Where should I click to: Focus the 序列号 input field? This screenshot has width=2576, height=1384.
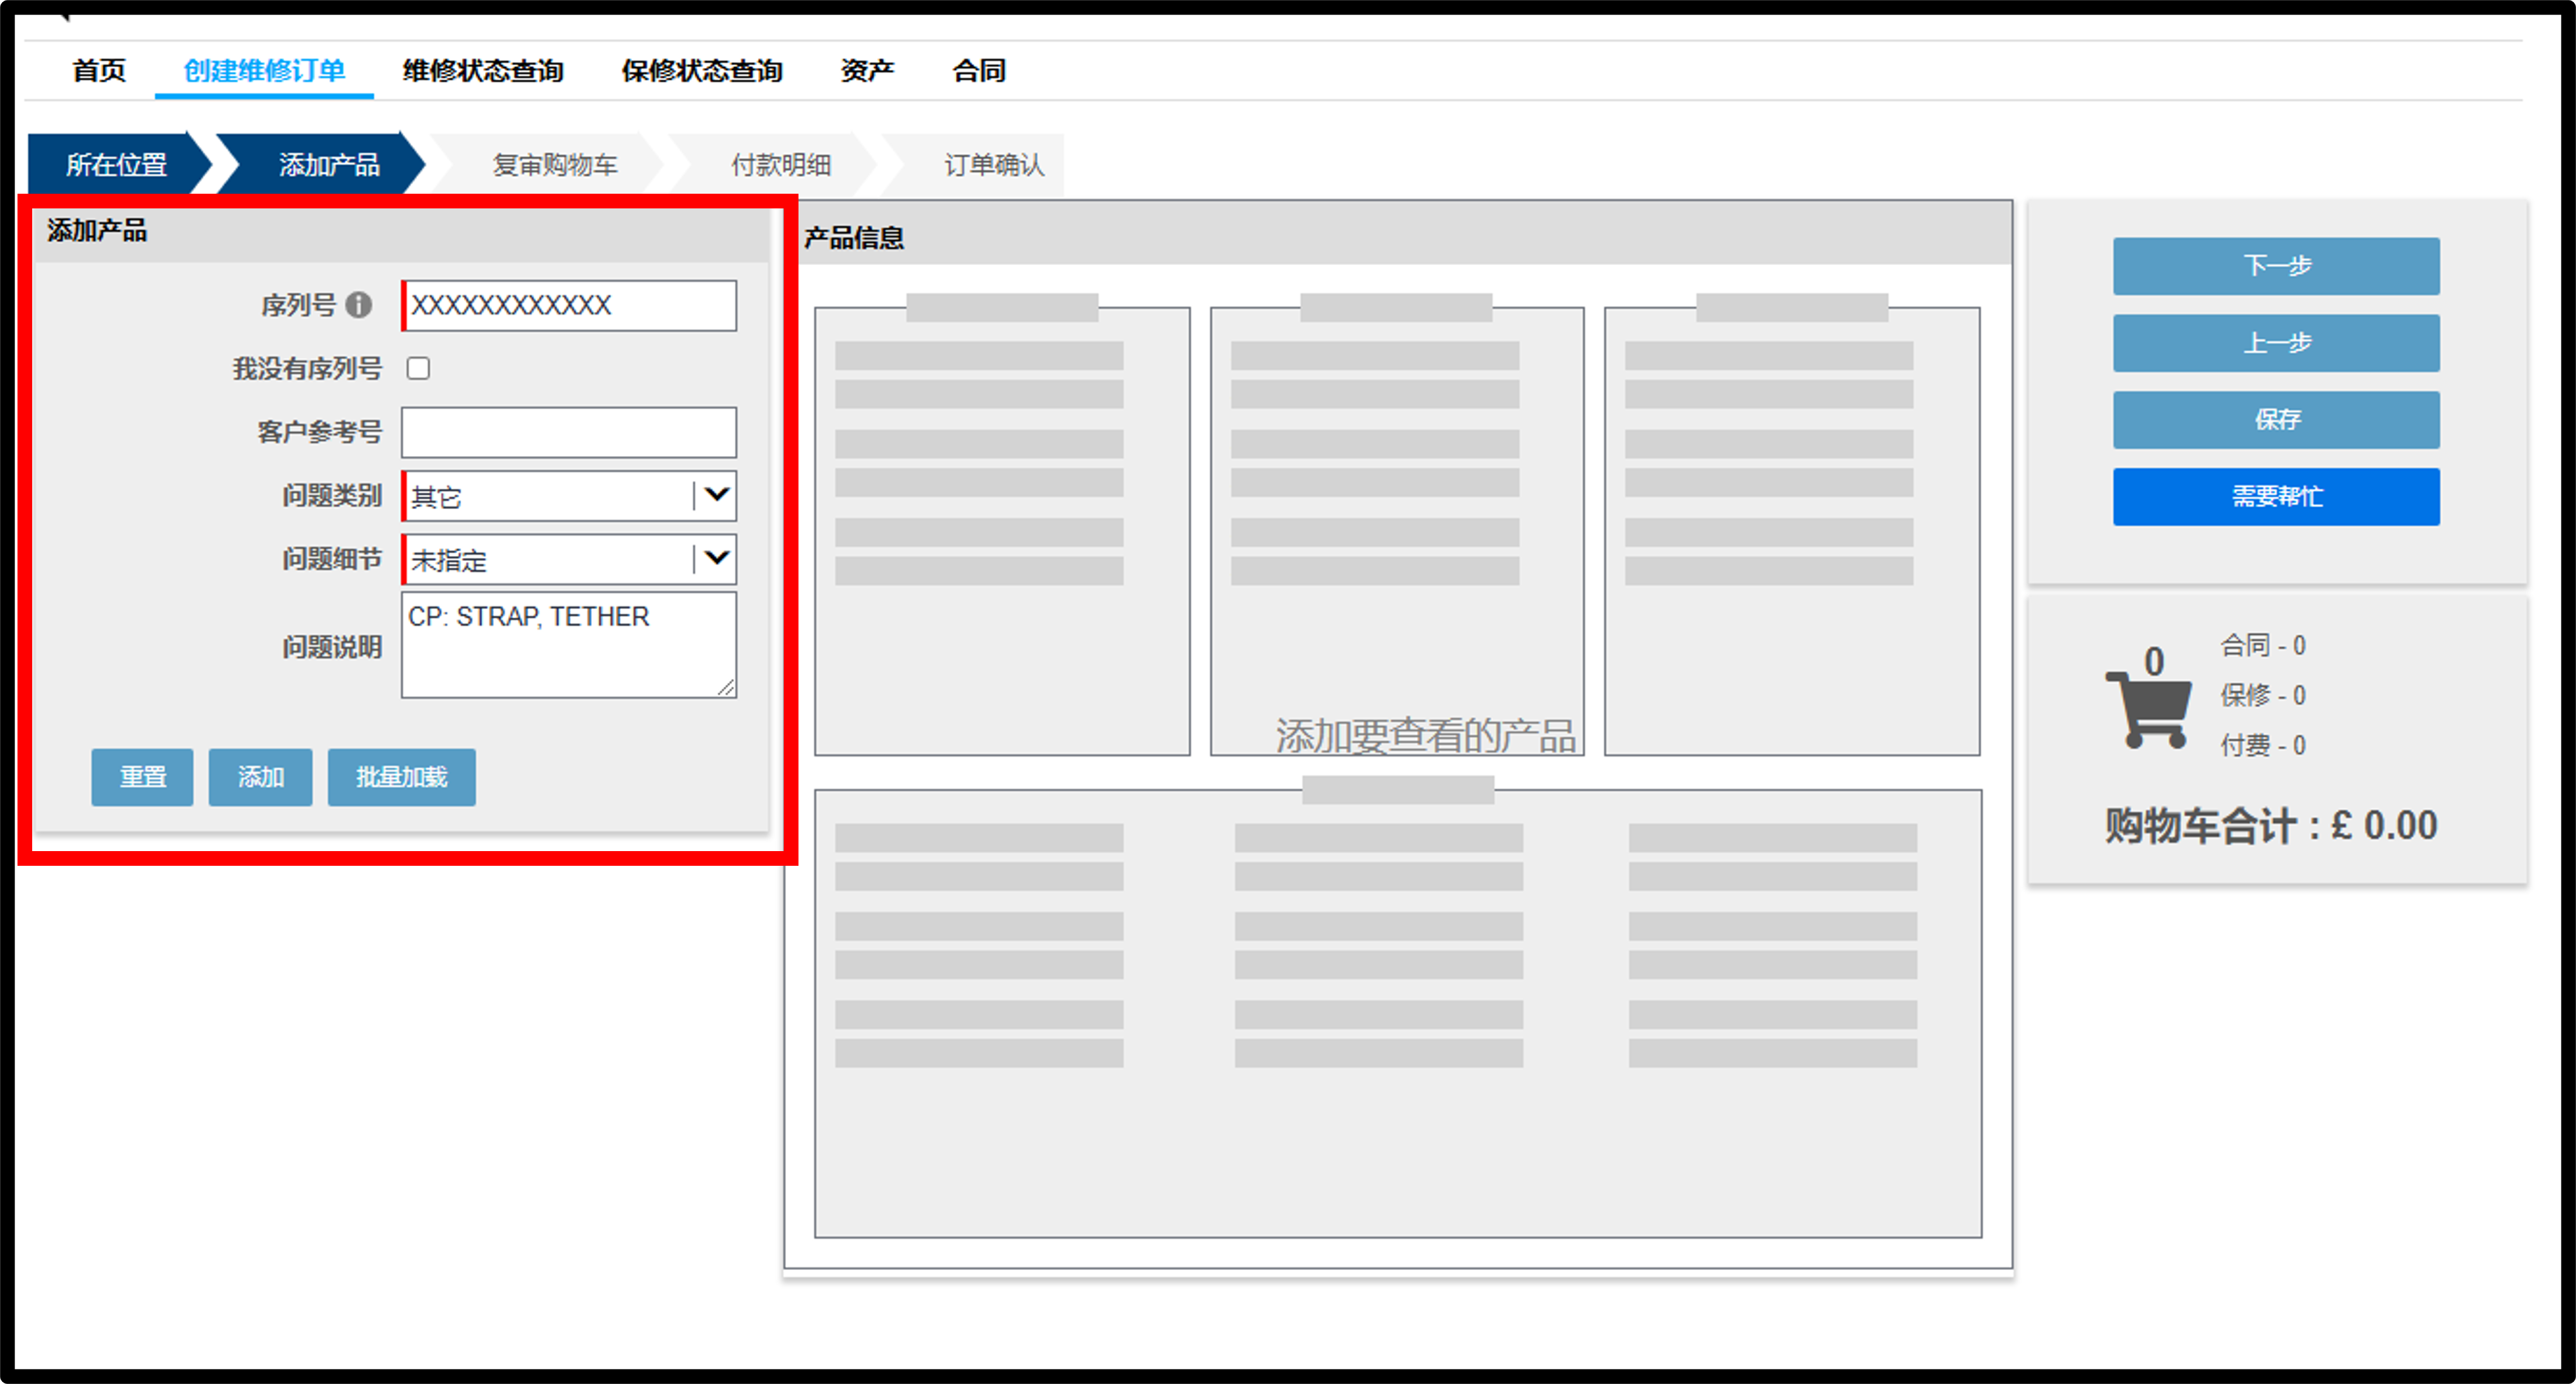(569, 305)
